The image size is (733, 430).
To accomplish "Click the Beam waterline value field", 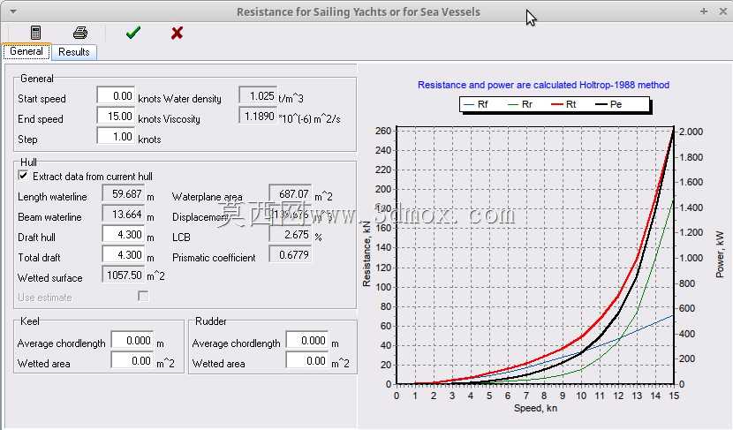I will [124, 214].
